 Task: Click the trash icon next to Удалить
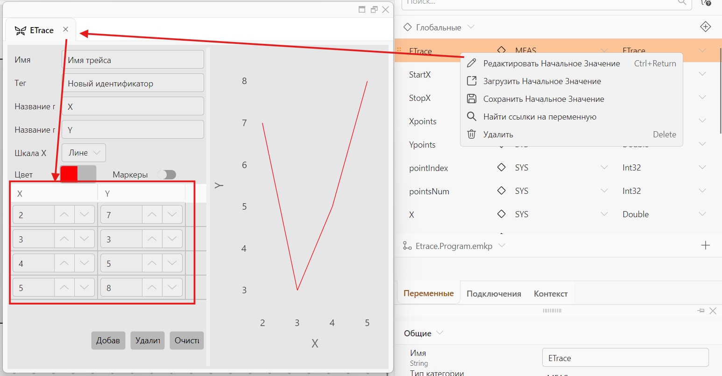tap(472, 134)
